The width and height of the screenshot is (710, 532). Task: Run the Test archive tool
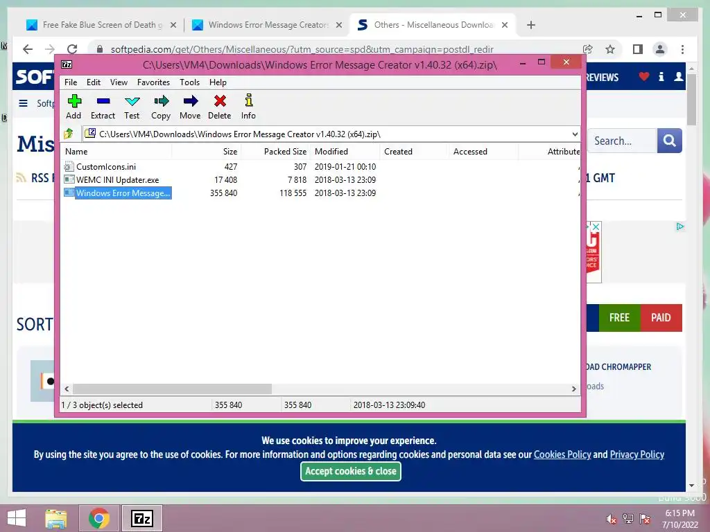(132, 101)
